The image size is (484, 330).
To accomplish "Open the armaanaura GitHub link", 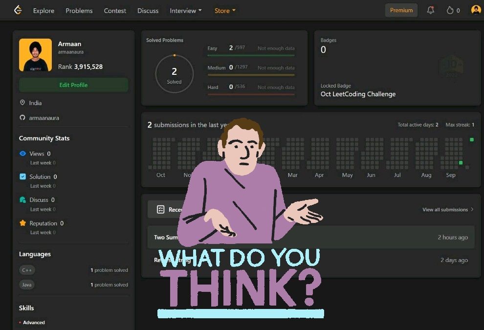I will 44,118.
